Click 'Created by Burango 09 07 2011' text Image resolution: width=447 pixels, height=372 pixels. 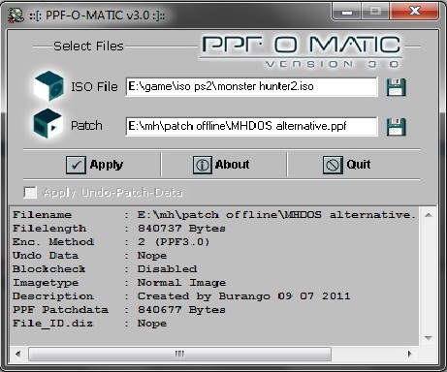coord(244,296)
